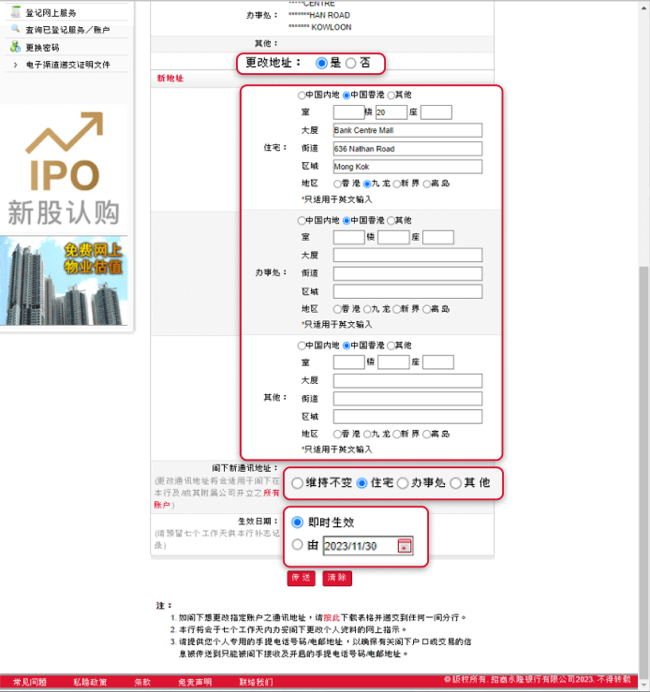Viewport: 650px width, 692px height.
Task: Click the 更换密码 user icon
Action: point(16,47)
